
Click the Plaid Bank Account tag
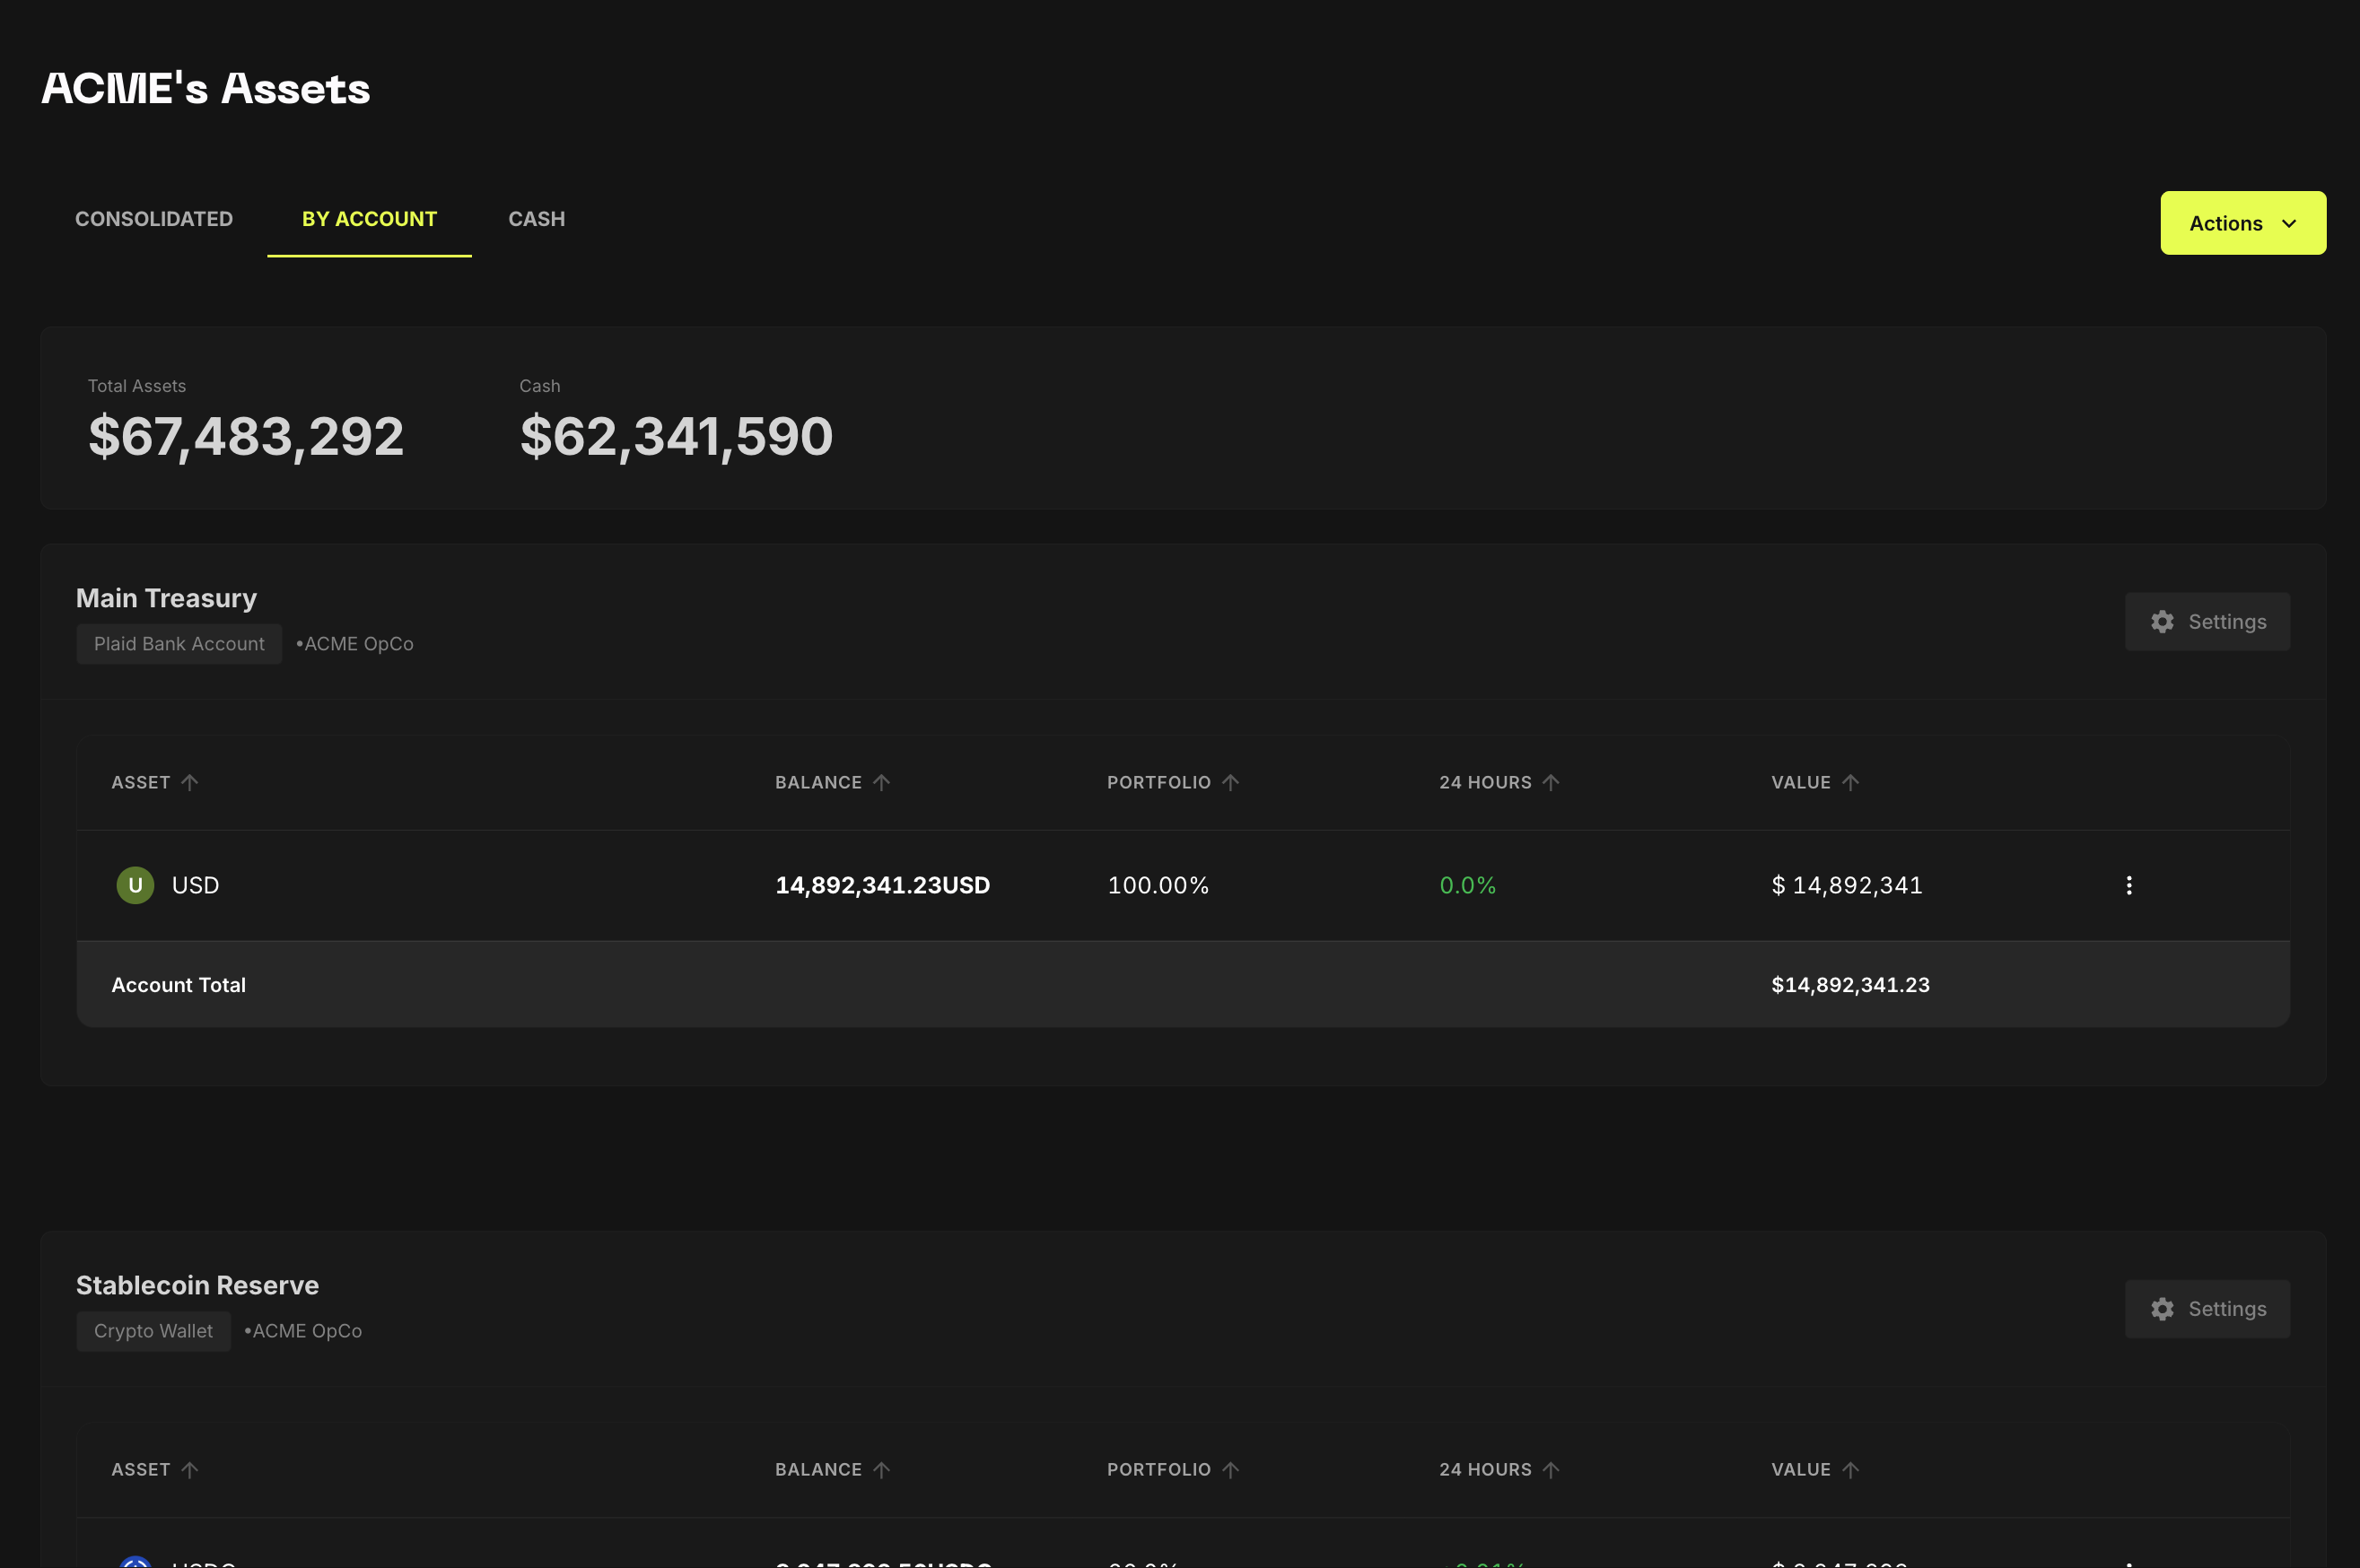179,644
